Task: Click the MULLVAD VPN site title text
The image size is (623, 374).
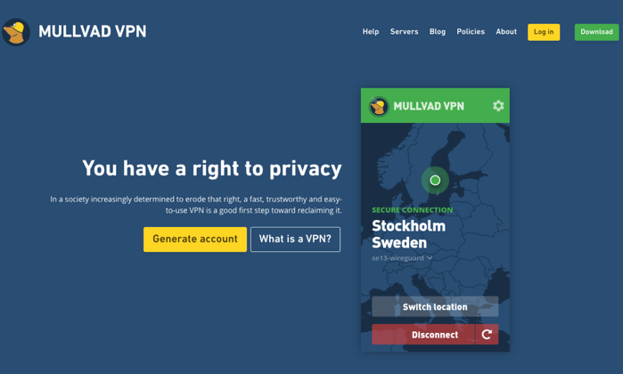Action: 92,32
